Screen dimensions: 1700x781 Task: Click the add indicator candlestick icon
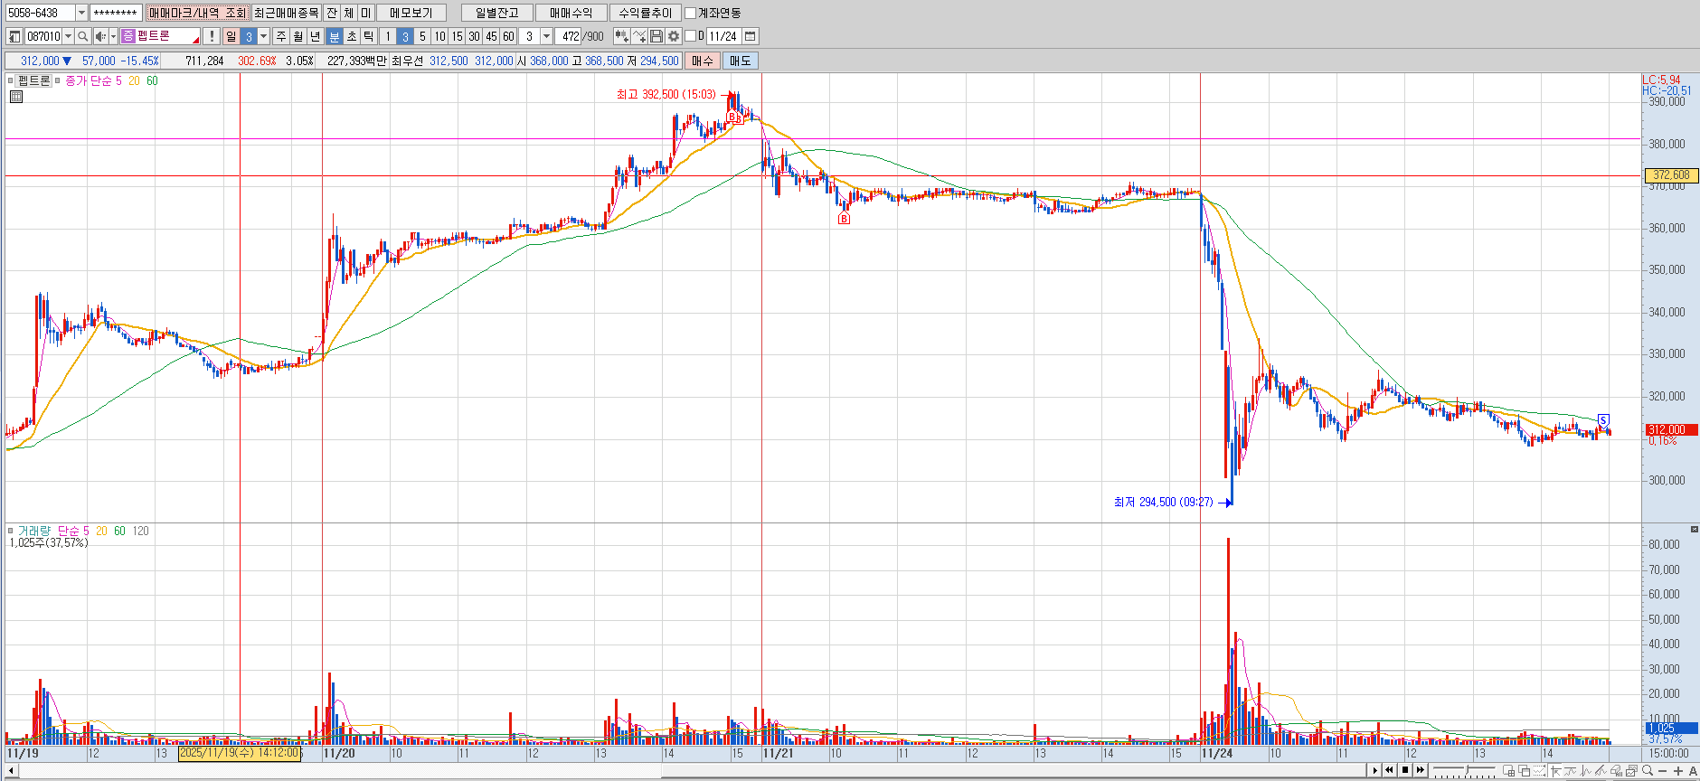(x=622, y=36)
